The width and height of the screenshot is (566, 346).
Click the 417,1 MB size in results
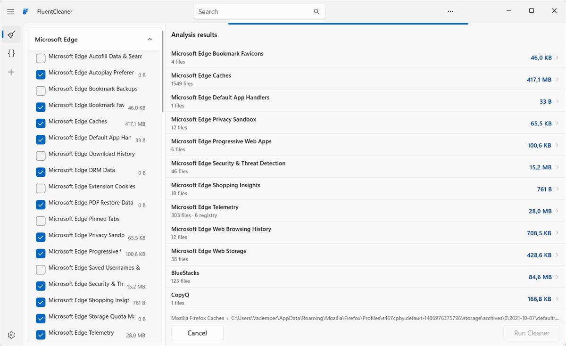click(x=539, y=80)
